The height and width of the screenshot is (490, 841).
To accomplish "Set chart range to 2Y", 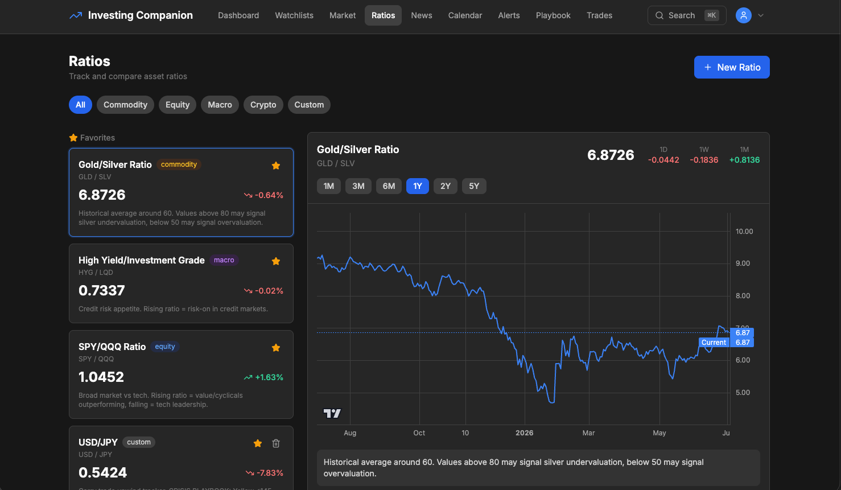I will click(446, 186).
